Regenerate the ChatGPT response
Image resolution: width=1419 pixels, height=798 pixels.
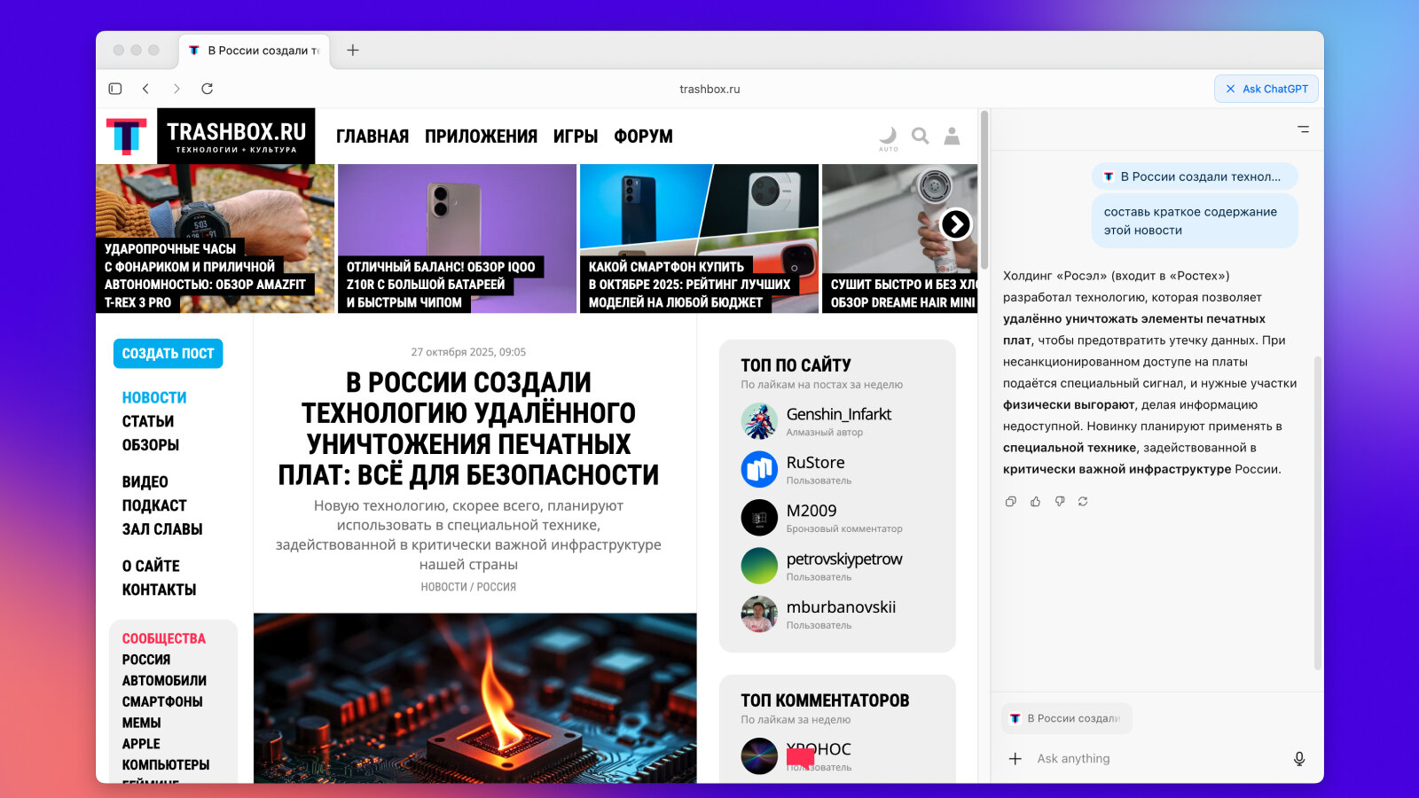1083,502
